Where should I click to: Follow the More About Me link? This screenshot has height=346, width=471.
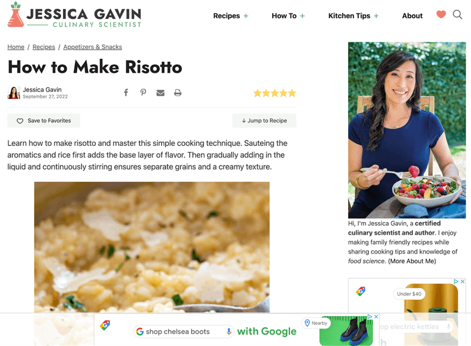click(x=412, y=261)
